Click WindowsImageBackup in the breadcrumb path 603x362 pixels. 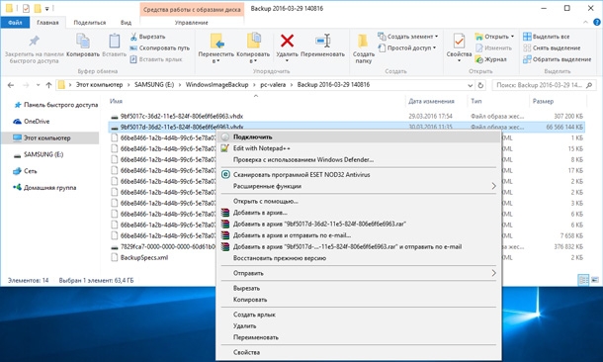point(216,85)
